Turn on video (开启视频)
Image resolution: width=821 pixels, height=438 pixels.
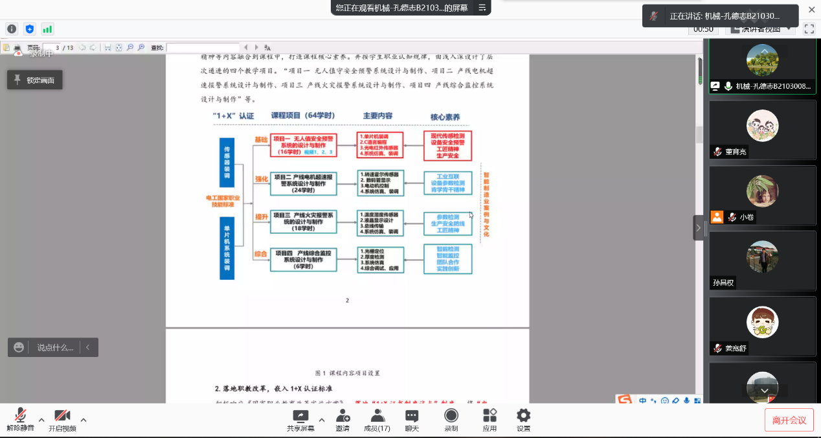click(x=62, y=421)
